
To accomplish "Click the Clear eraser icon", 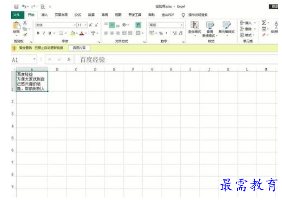I will (x=264, y=35).
